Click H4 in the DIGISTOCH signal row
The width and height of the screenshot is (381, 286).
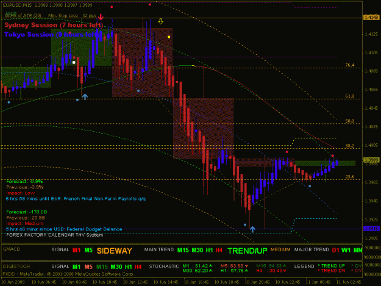[x=138, y=267]
